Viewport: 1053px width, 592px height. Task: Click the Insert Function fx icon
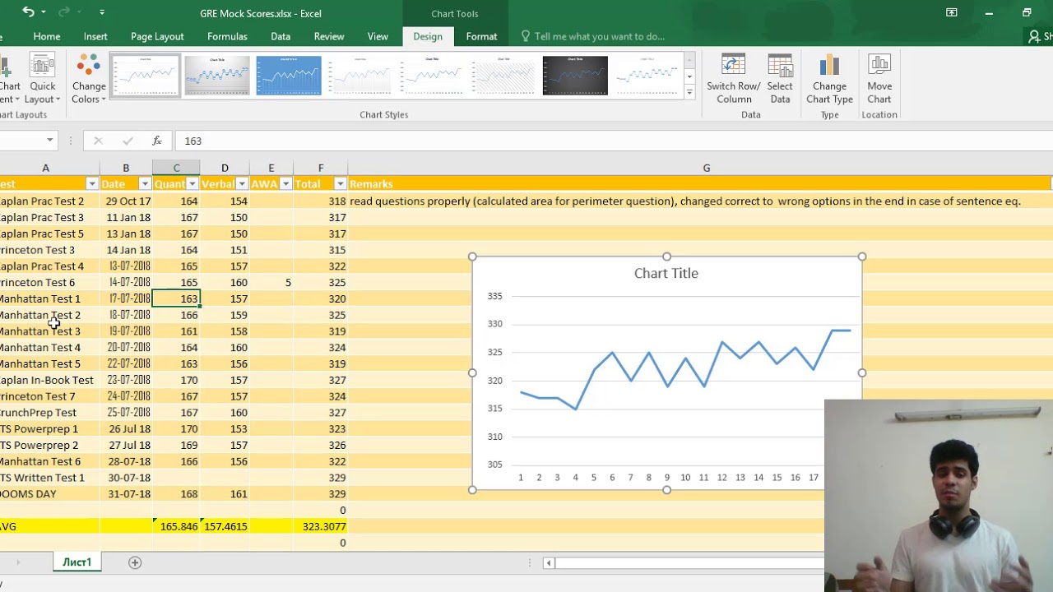(x=156, y=141)
